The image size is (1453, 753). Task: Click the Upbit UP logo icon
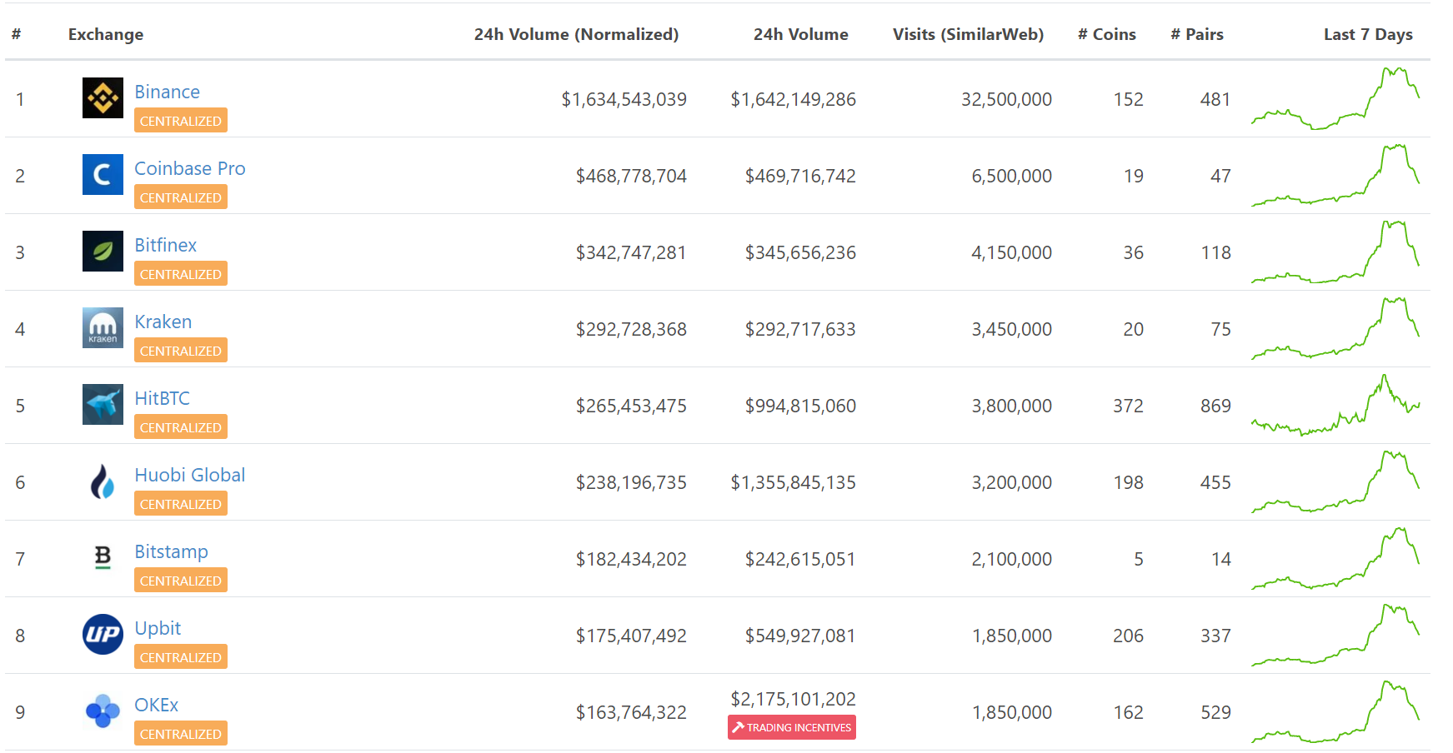point(103,635)
